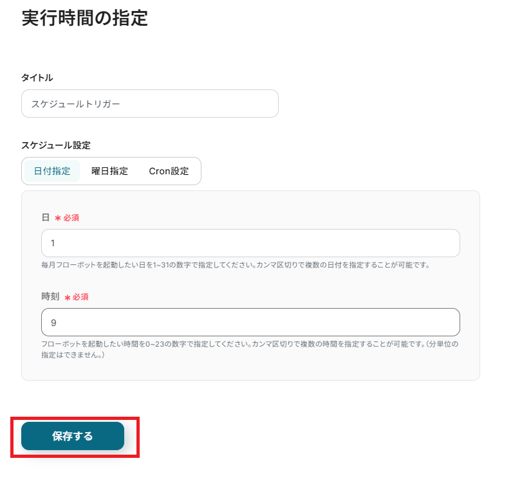Click the 実行時間の指定 heading

(84, 19)
